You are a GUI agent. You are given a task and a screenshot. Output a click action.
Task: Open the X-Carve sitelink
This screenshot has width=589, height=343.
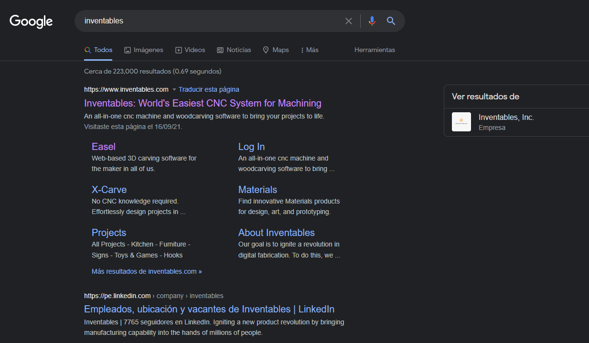coord(109,190)
